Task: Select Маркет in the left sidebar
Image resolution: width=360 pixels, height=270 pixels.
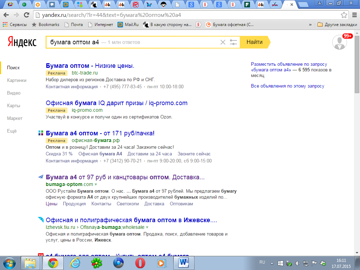Action: [15, 118]
